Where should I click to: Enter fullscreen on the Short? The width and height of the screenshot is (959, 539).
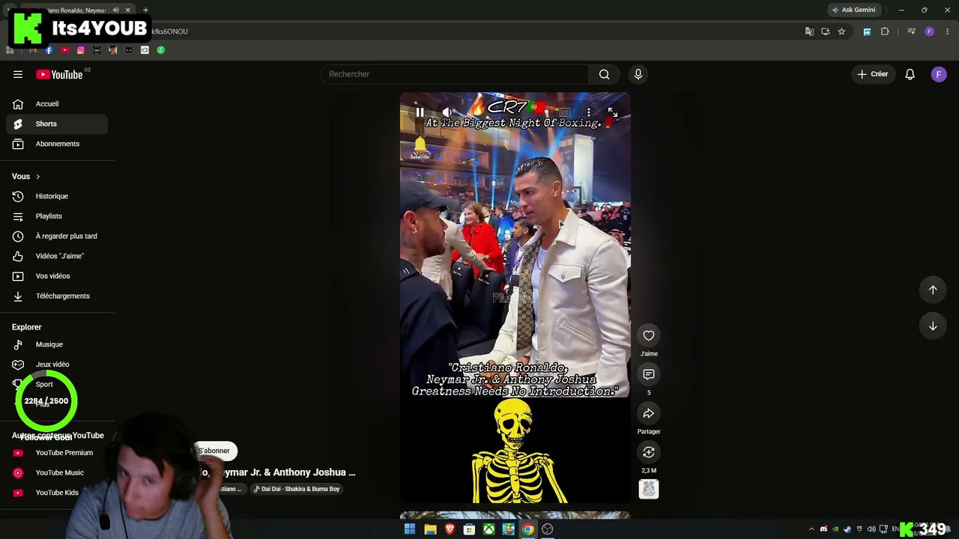[613, 112]
